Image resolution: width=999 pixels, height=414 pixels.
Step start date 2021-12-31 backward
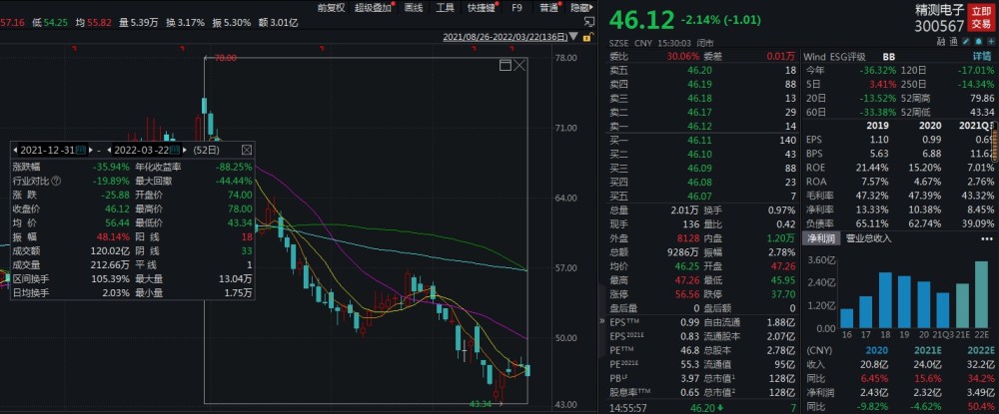[15, 150]
